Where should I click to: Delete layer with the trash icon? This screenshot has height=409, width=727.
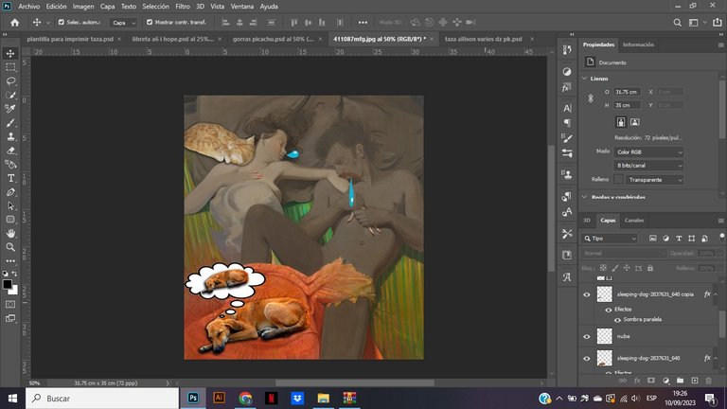point(708,381)
